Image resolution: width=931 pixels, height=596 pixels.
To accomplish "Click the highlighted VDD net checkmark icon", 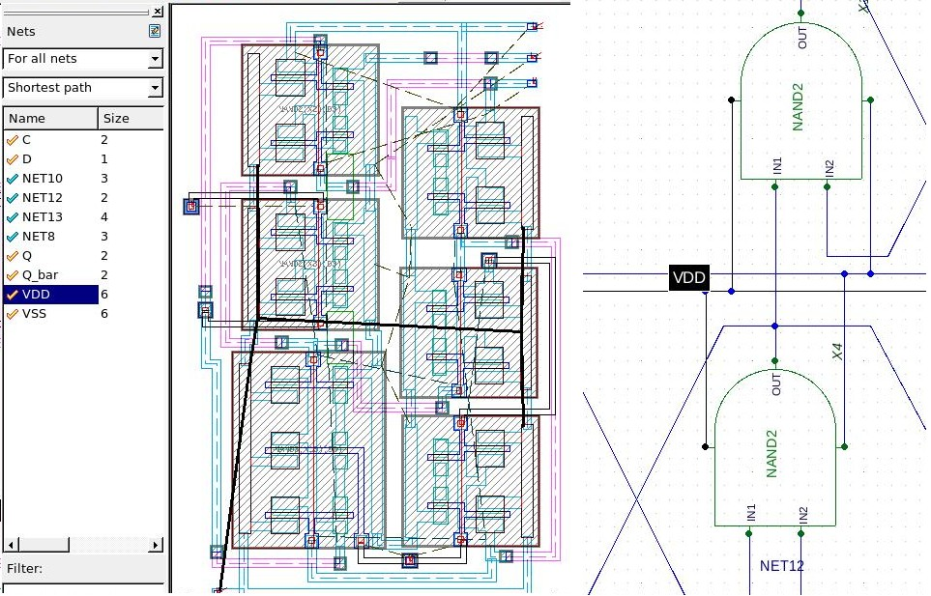I will 13,295.
